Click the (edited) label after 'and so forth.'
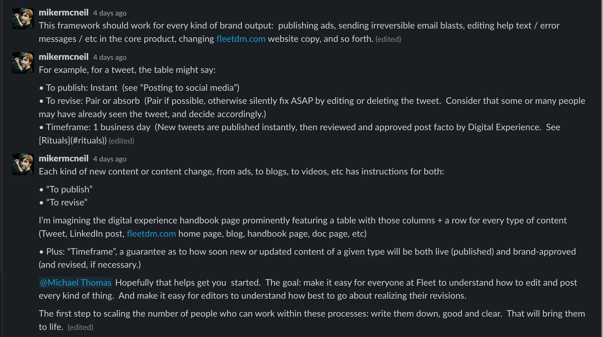Viewport: 603px width, 337px height. coord(388,39)
